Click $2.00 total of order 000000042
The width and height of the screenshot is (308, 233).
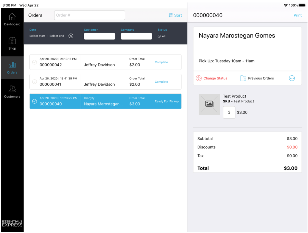(x=135, y=65)
